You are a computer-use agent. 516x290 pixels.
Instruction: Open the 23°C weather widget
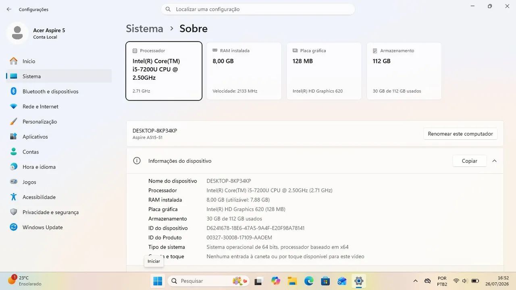coord(25,280)
